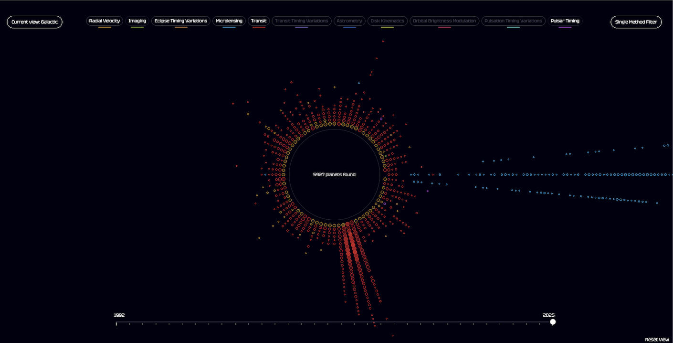Click the 5927 planets found center label
This screenshot has width=673, height=343.
pos(334,175)
